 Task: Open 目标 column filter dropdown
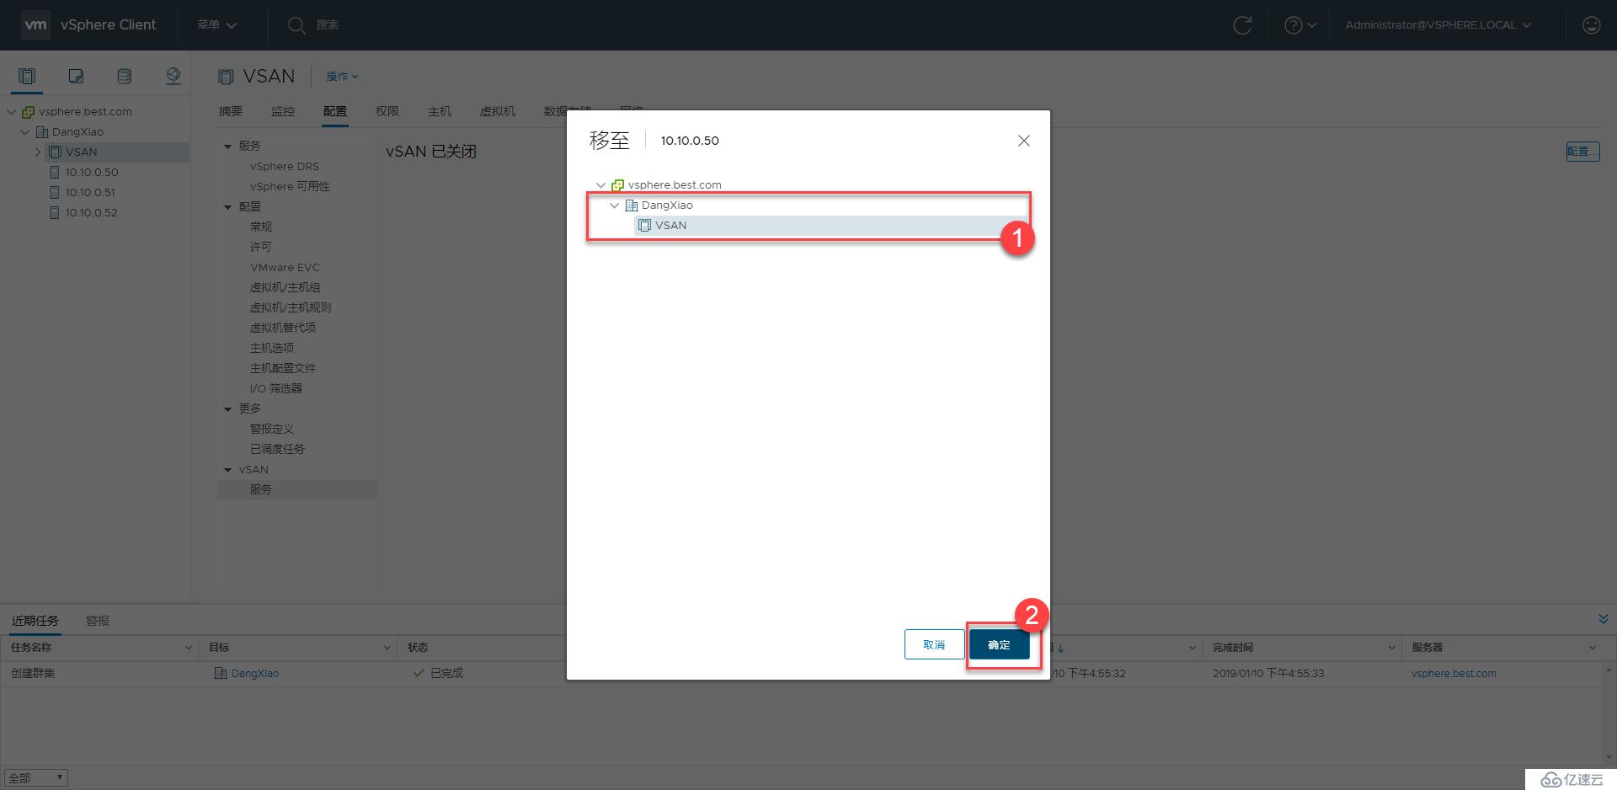[387, 648]
